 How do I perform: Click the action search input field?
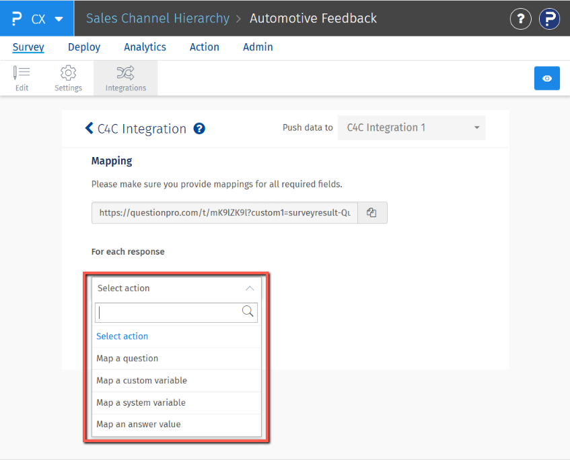pos(168,313)
